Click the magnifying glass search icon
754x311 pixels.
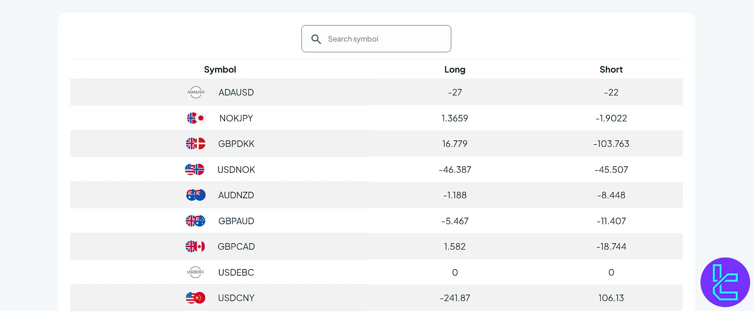[x=316, y=39]
